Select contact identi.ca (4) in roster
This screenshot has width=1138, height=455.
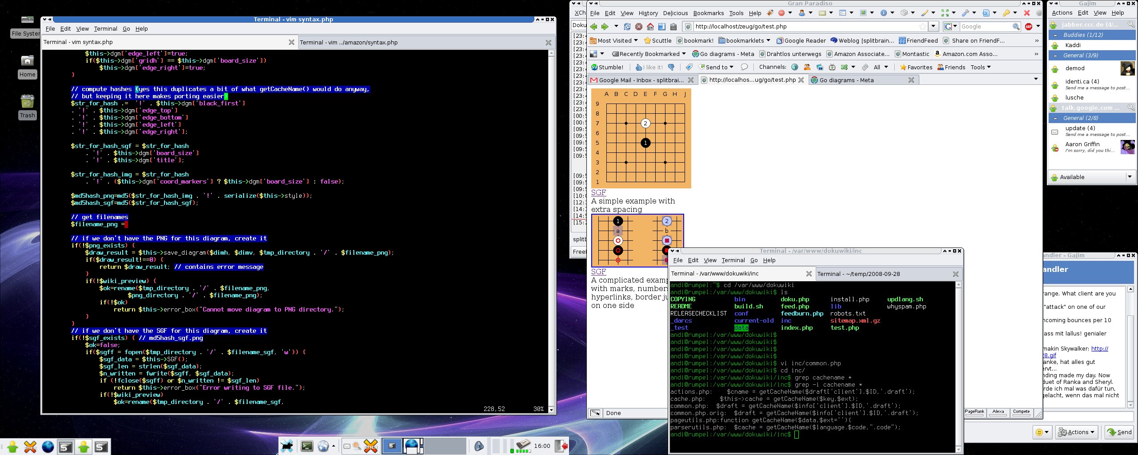point(1092,84)
